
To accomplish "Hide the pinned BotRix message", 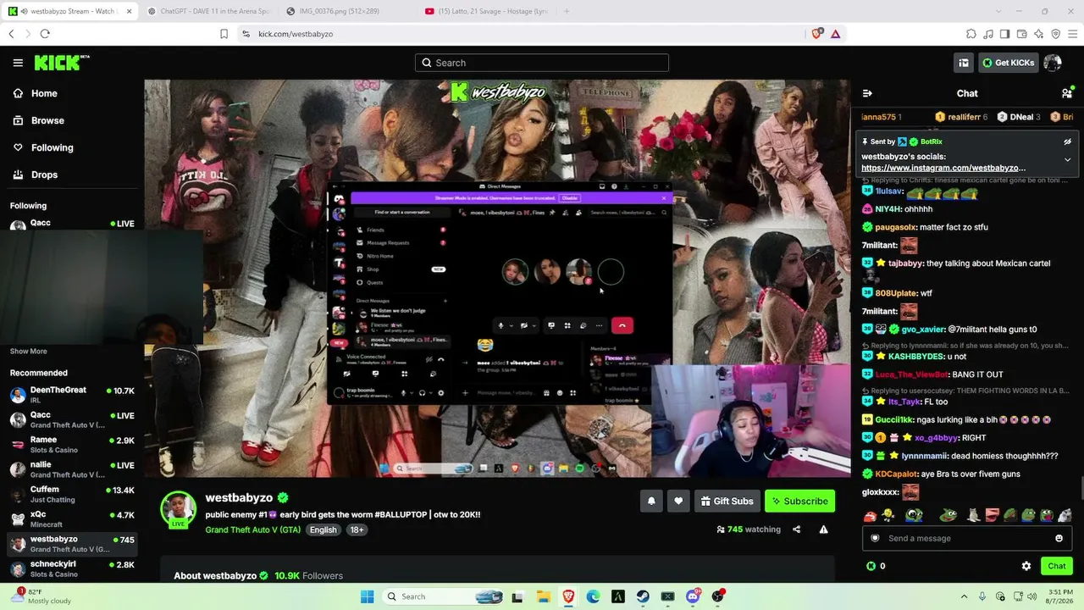I will [1067, 141].
